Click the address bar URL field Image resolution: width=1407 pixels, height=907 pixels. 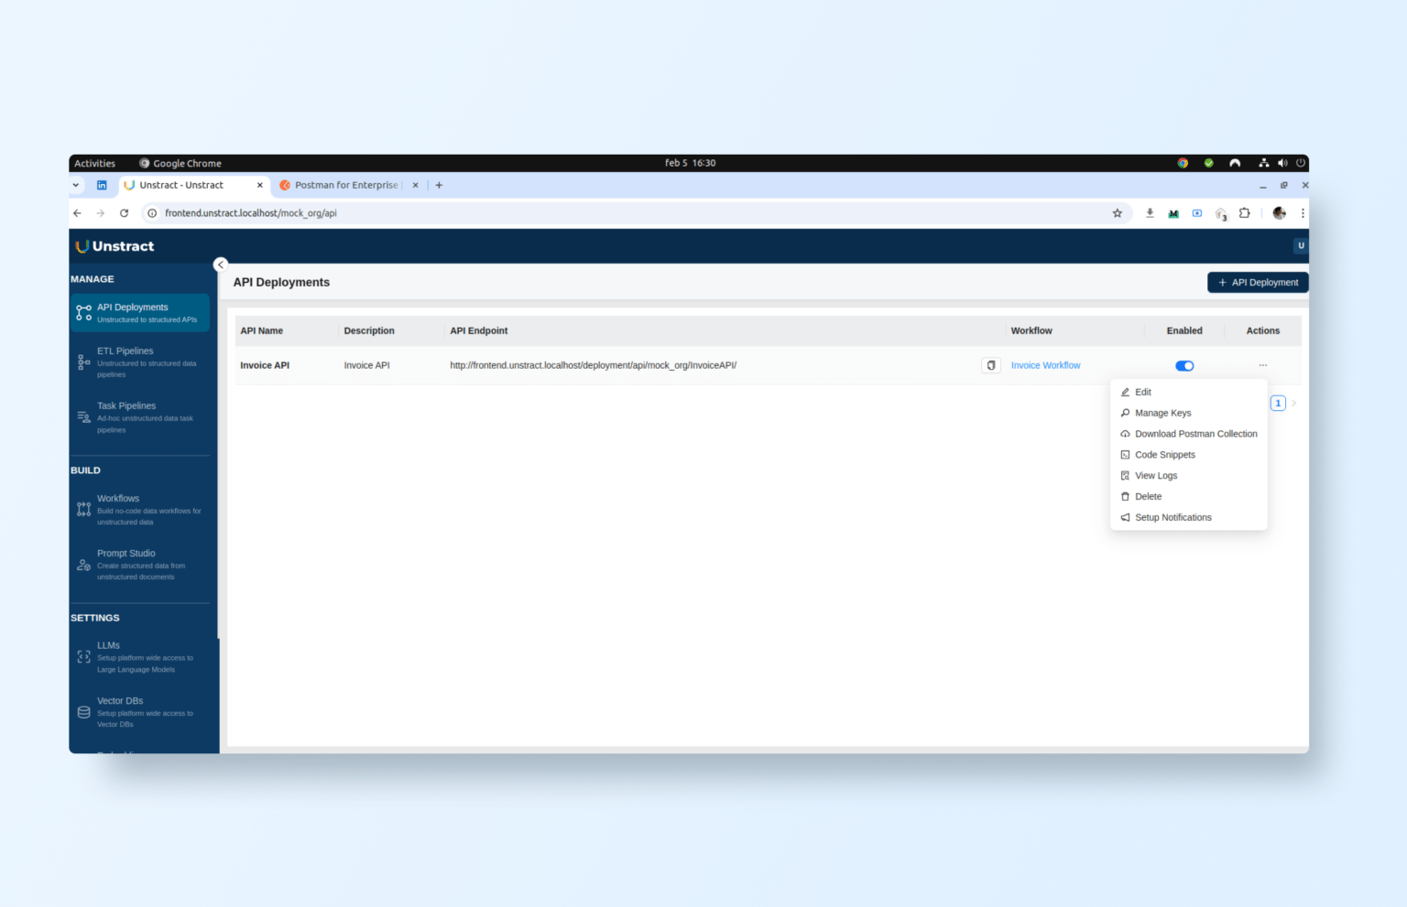[250, 212]
